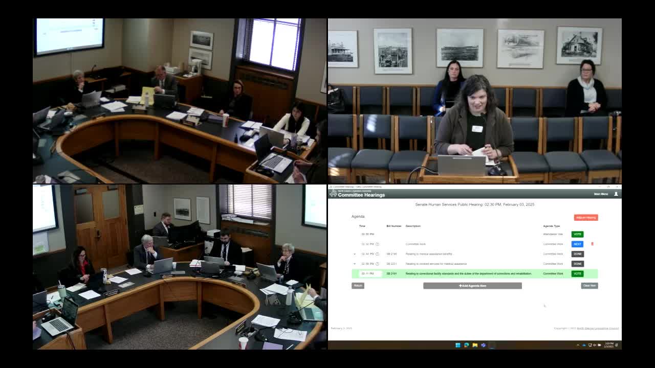Click VOTE on the SB 2191 row
The height and width of the screenshot is (368, 655).
coord(577,273)
